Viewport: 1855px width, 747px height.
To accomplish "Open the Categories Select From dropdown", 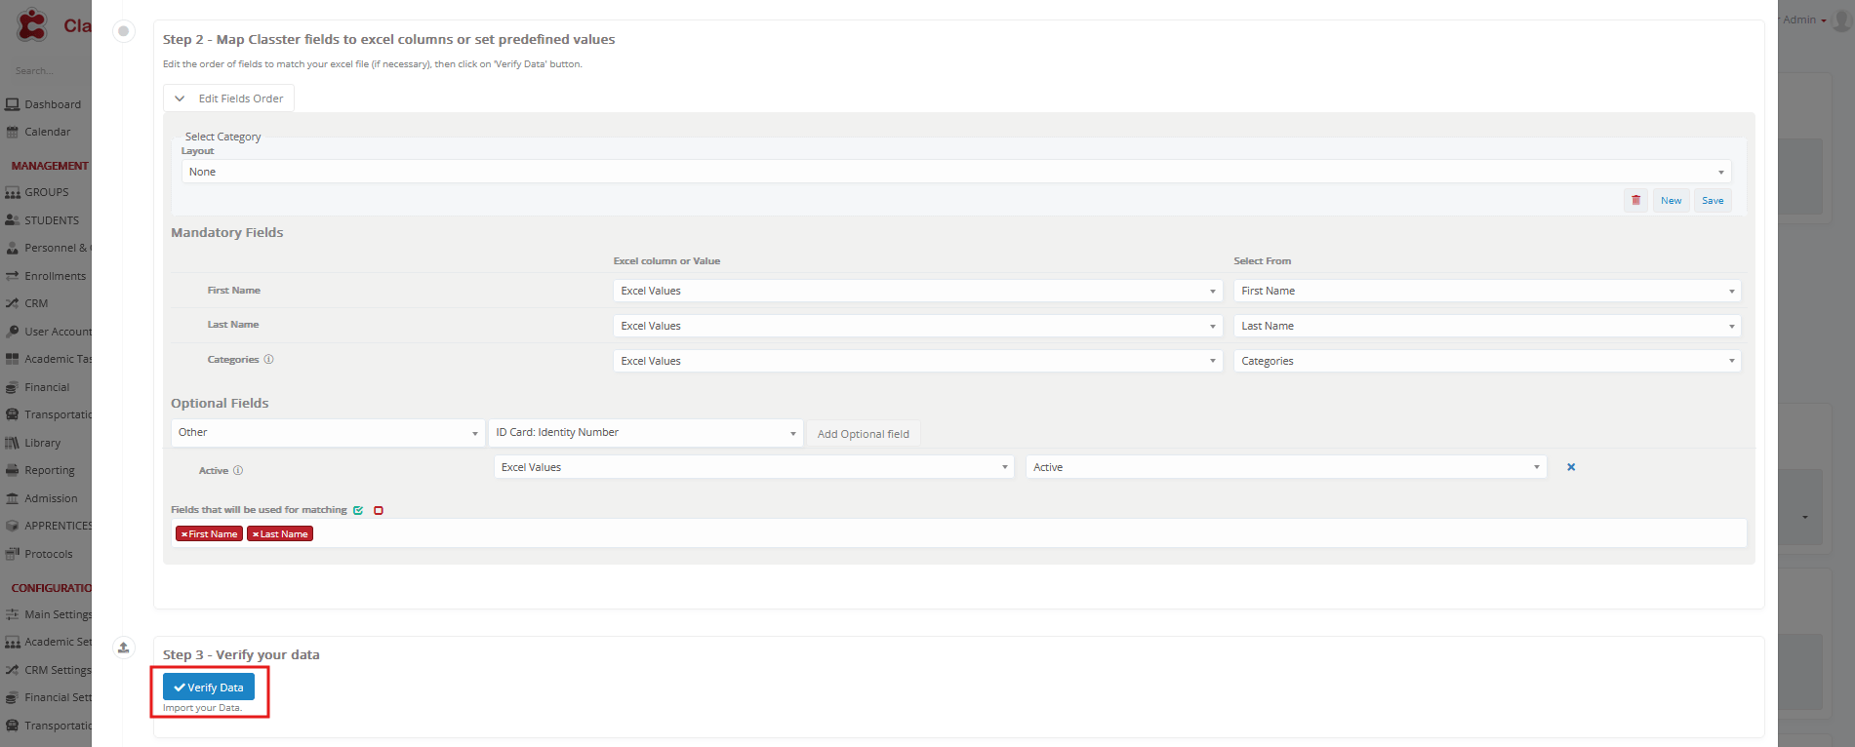I will [x=1486, y=361].
